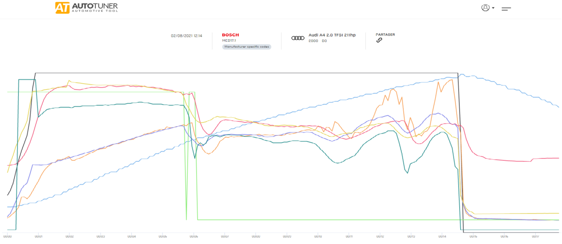Image resolution: width=562 pixels, height=244 pixels.
Task: Open the user account icon
Action: [485, 8]
